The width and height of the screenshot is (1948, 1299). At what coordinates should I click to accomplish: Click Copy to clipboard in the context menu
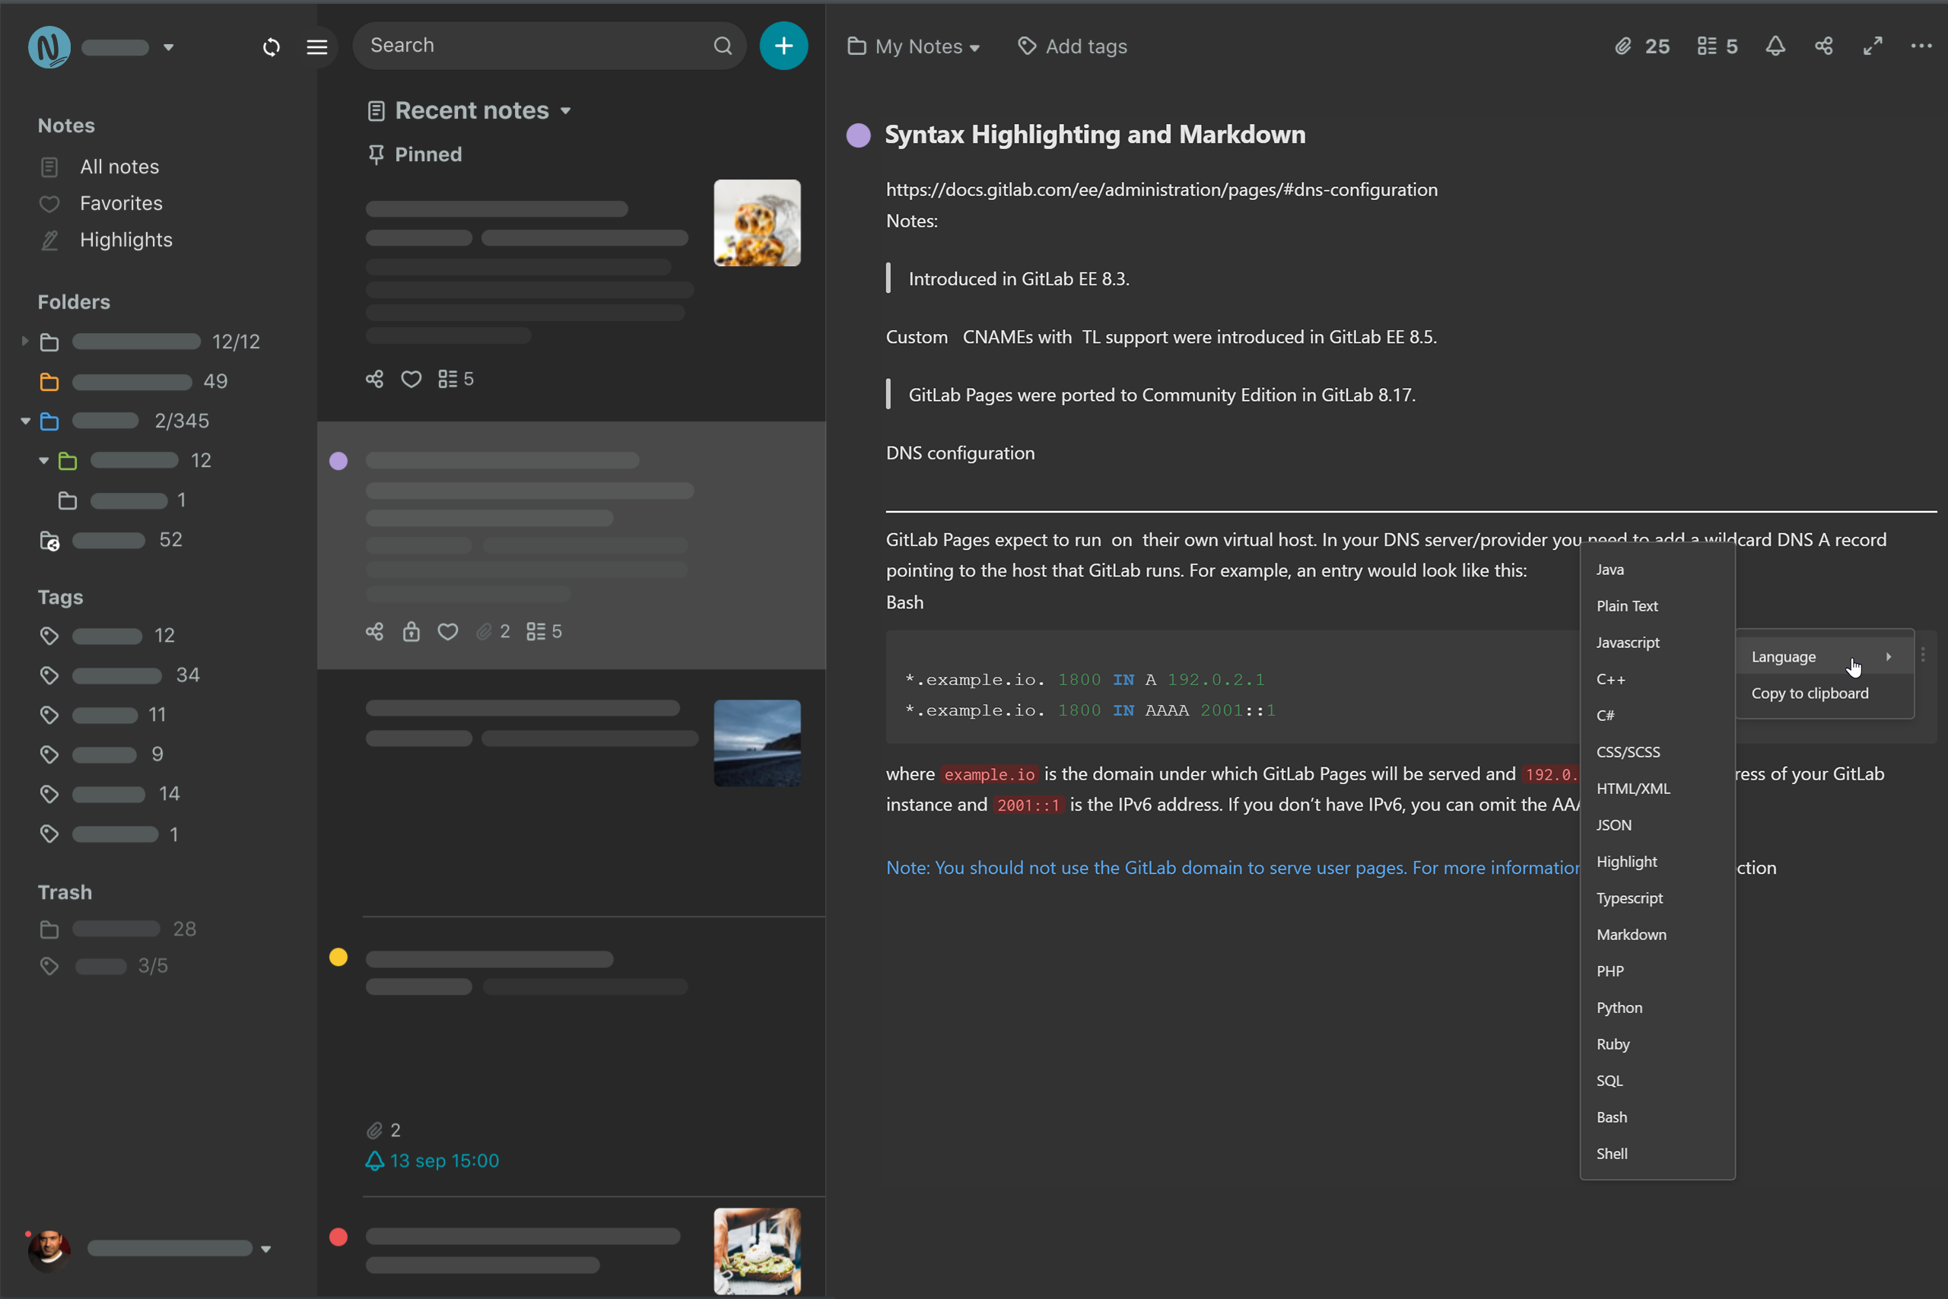tap(1810, 694)
